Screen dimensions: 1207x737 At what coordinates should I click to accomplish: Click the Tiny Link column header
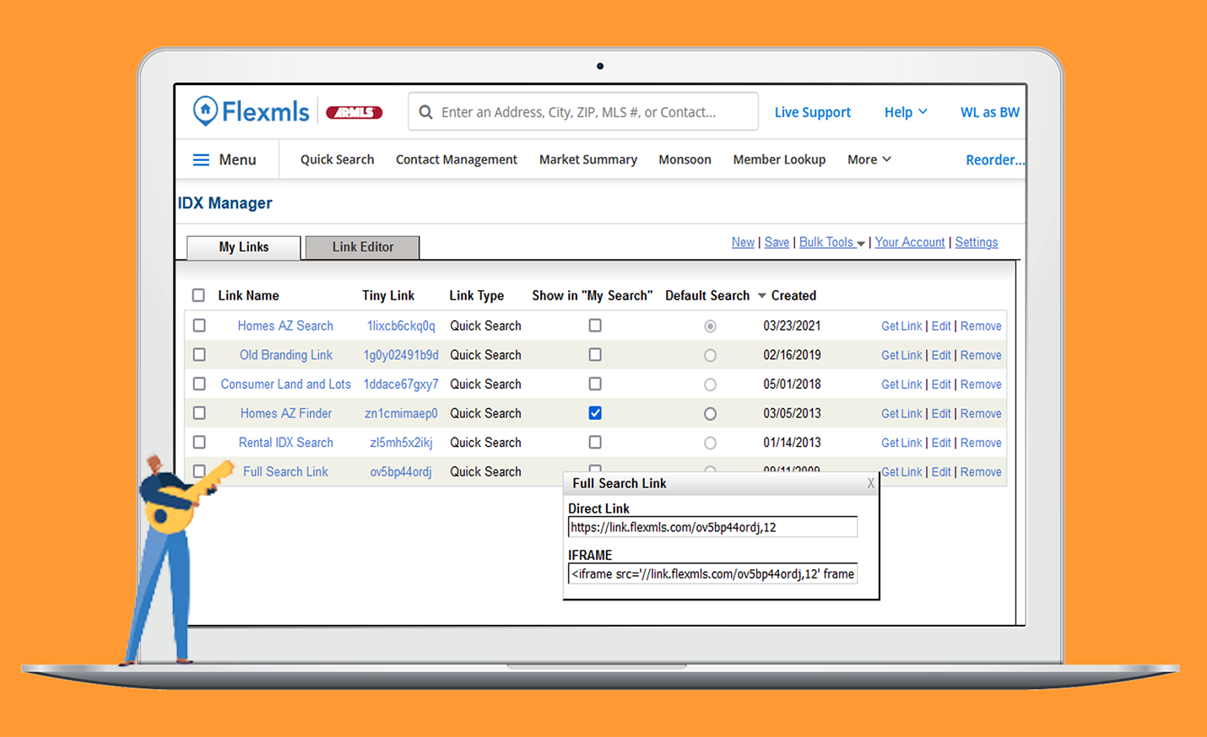coord(388,295)
